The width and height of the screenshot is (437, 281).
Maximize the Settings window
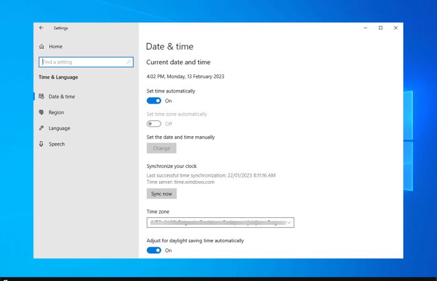point(380,28)
